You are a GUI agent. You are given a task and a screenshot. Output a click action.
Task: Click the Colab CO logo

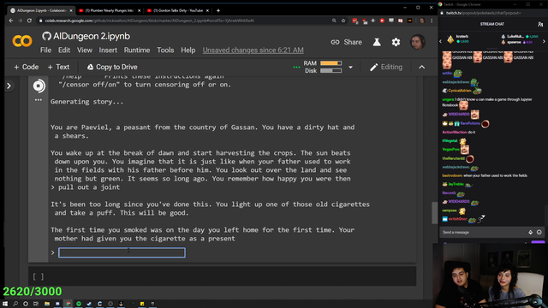click(22, 41)
